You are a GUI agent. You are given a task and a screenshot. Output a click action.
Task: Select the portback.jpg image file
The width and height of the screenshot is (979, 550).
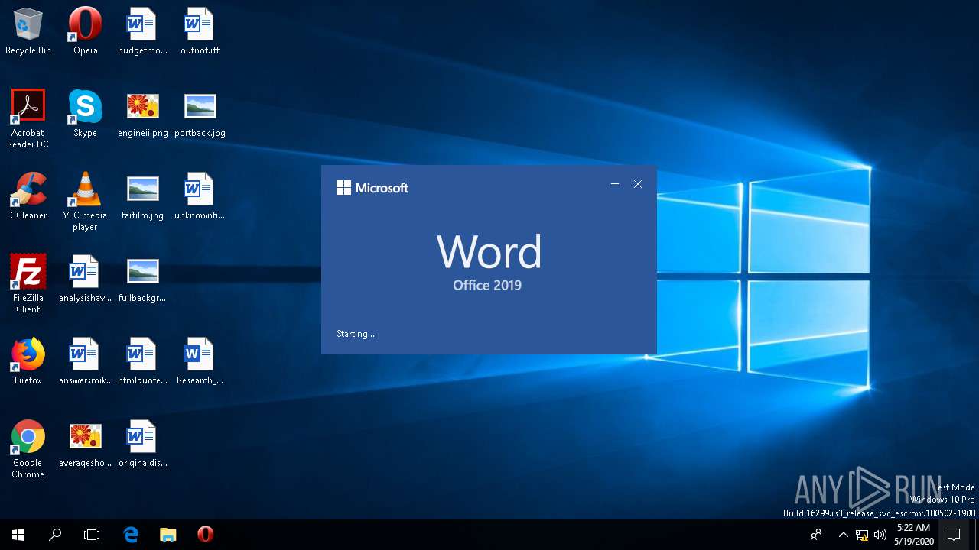pos(200,114)
